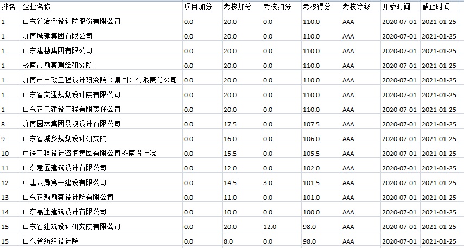Click the 15.5 bonus points cell

click(x=230, y=154)
